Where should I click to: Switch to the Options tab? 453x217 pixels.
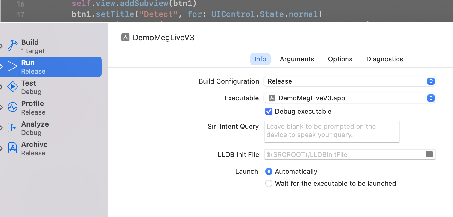coord(340,59)
